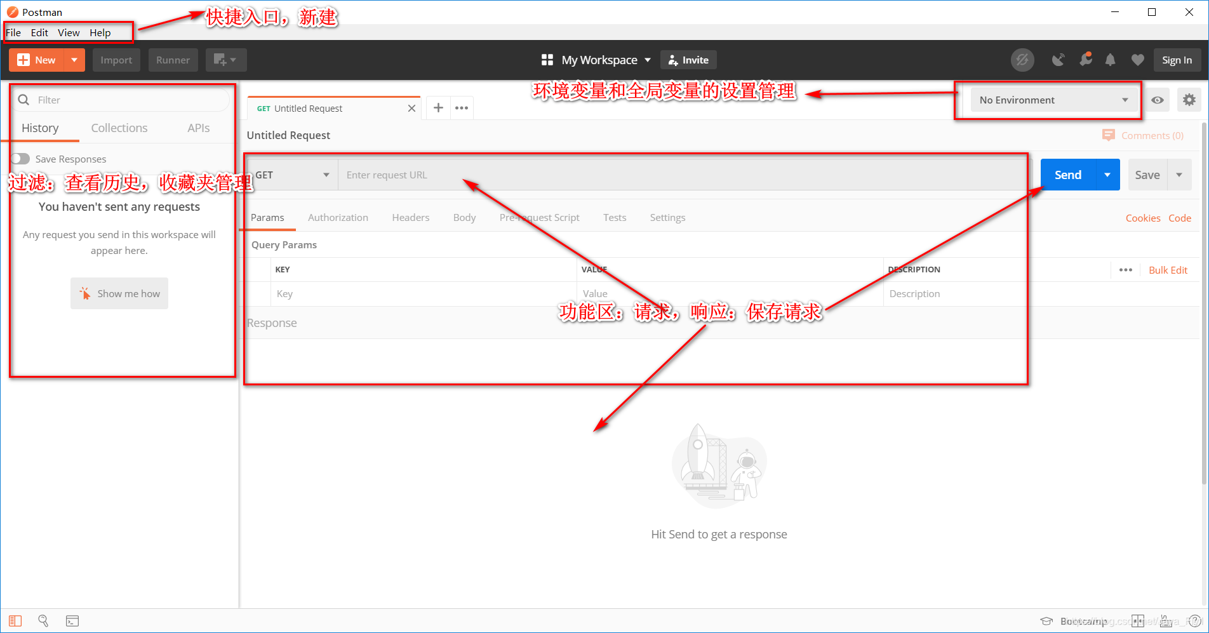Screen dimensions: 1209x633
Task: Add a new request tab with plus
Action: (438, 108)
